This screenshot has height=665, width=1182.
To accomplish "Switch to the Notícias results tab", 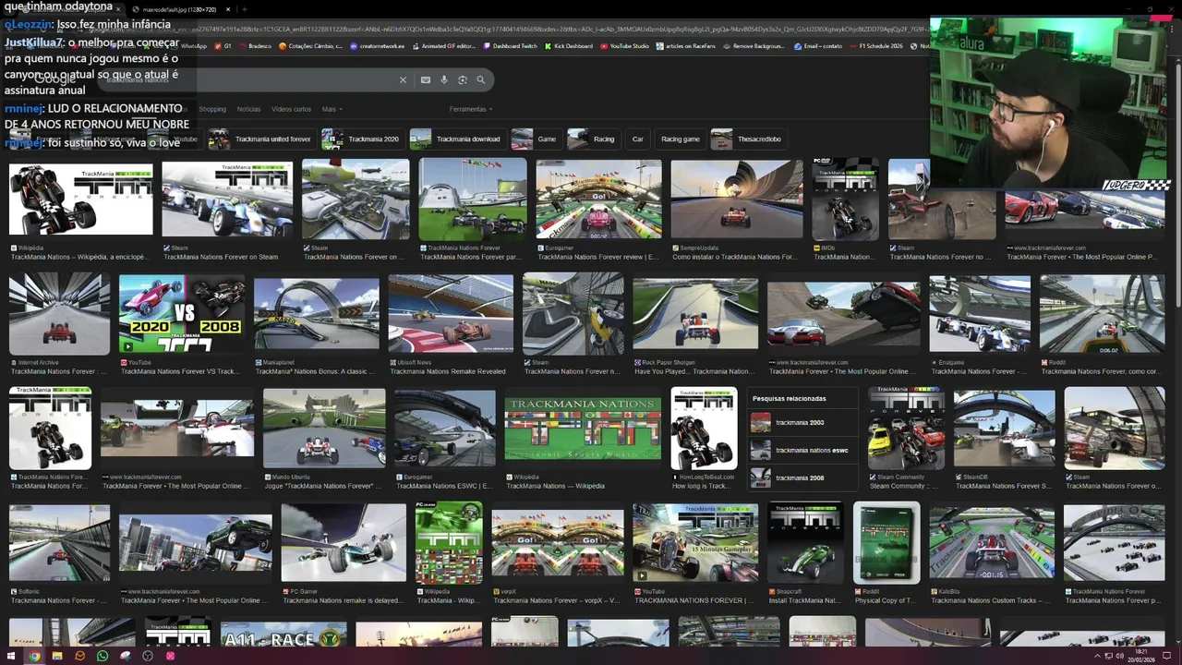I will [x=248, y=109].
